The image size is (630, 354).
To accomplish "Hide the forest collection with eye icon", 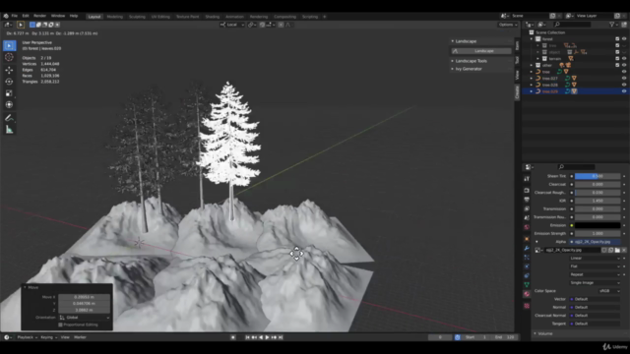I will [x=624, y=39].
